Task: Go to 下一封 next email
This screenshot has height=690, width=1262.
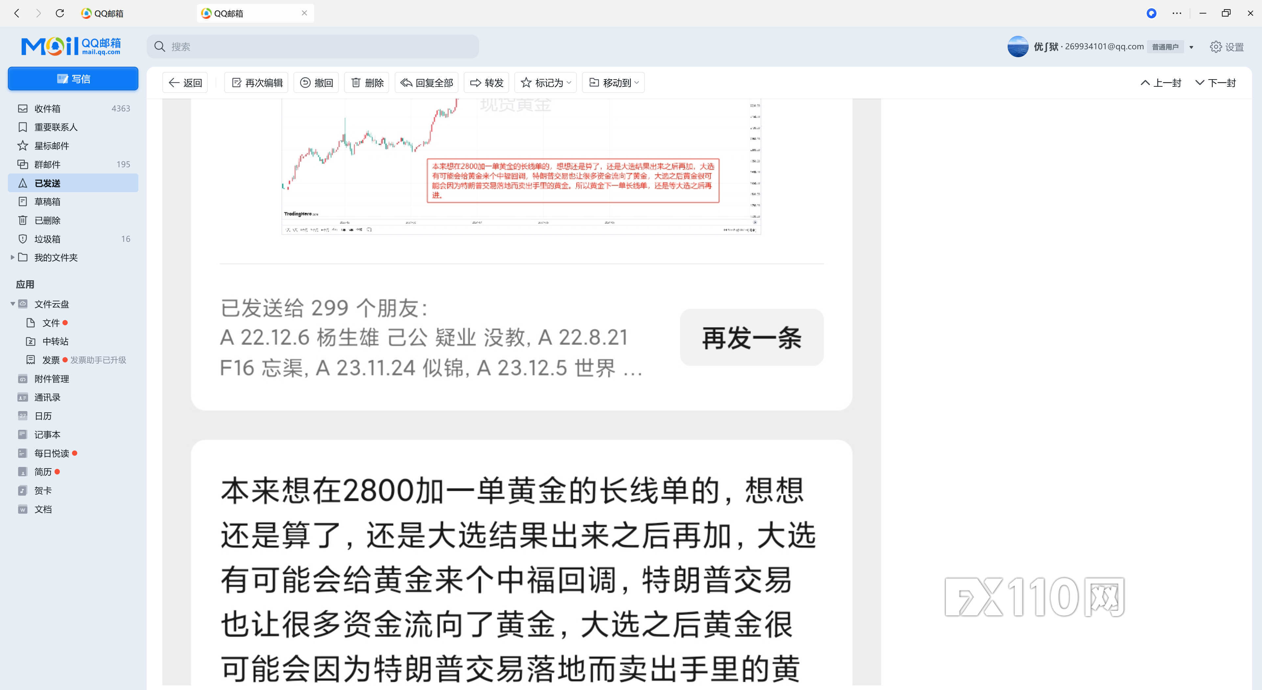Action: point(1215,83)
